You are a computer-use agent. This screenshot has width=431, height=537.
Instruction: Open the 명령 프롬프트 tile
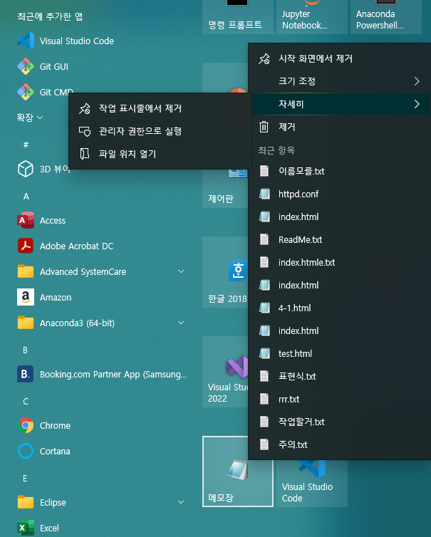(238, 17)
